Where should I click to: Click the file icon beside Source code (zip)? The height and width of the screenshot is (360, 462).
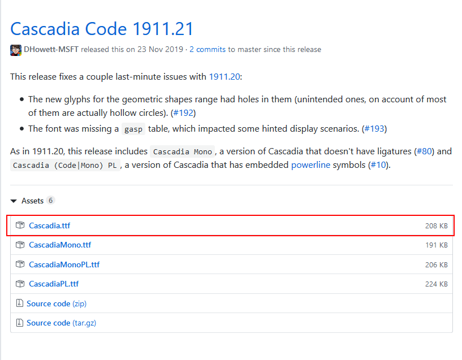[x=20, y=303]
